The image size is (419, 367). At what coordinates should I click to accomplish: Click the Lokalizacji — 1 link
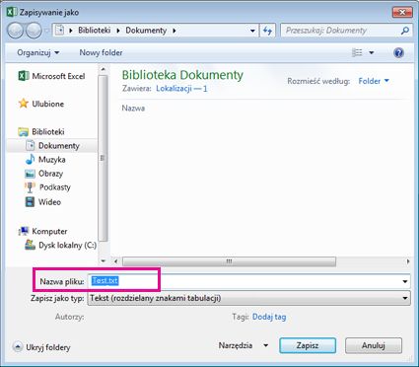point(181,89)
